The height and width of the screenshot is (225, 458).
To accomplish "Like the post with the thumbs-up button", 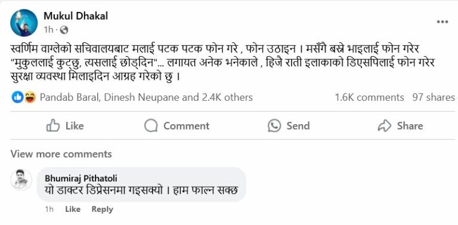I will click(x=65, y=126).
